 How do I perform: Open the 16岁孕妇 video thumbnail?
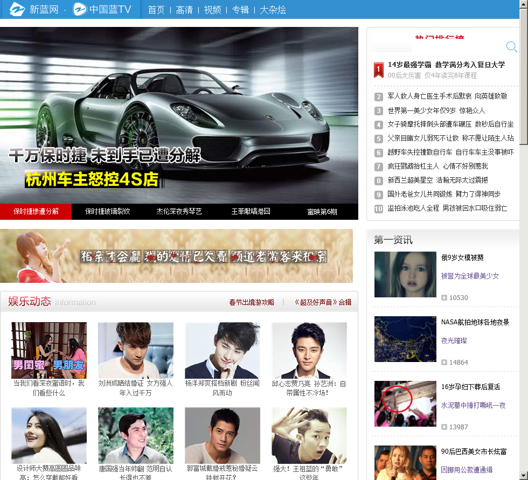[405, 404]
